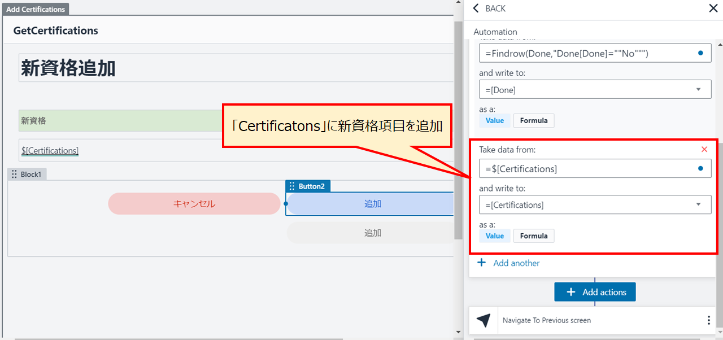Viewport: 723px width, 340px height.
Task: Click the Navigate To Previous screen arrow icon
Action: pyautogui.click(x=484, y=320)
